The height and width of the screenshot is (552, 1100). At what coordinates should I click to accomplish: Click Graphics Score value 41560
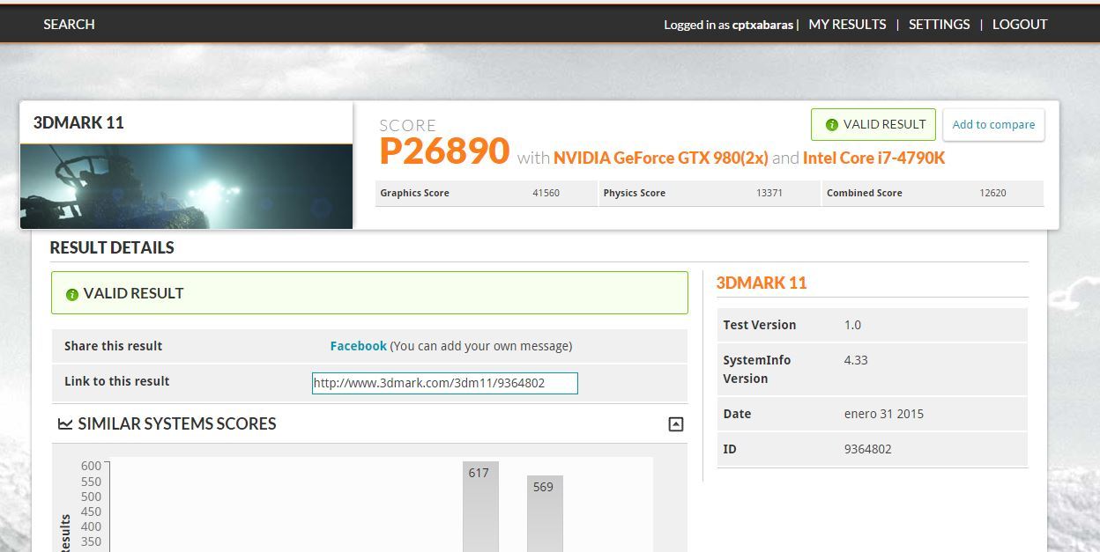pyautogui.click(x=546, y=193)
